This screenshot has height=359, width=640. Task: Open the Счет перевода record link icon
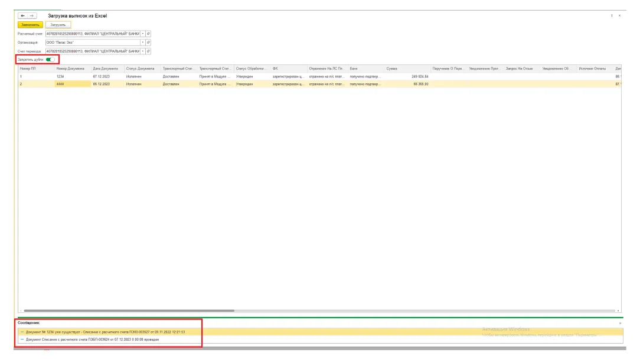148,51
